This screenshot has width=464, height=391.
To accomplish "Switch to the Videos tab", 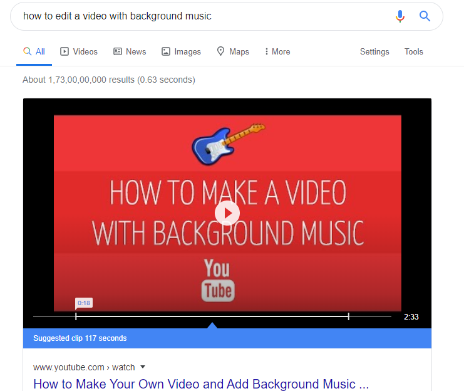I will point(79,51).
